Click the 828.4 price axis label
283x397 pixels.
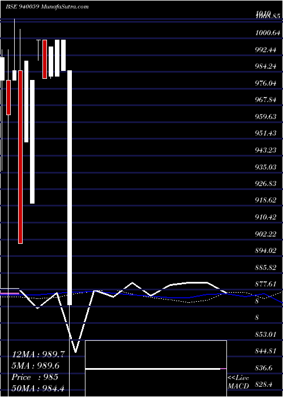point(264,385)
